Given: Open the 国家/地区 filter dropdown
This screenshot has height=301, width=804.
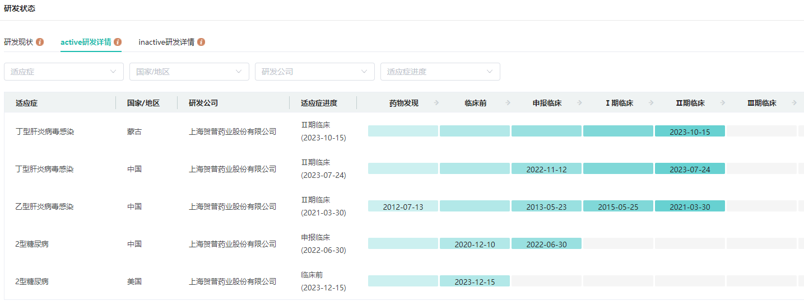Looking at the screenshot, I should pos(189,72).
